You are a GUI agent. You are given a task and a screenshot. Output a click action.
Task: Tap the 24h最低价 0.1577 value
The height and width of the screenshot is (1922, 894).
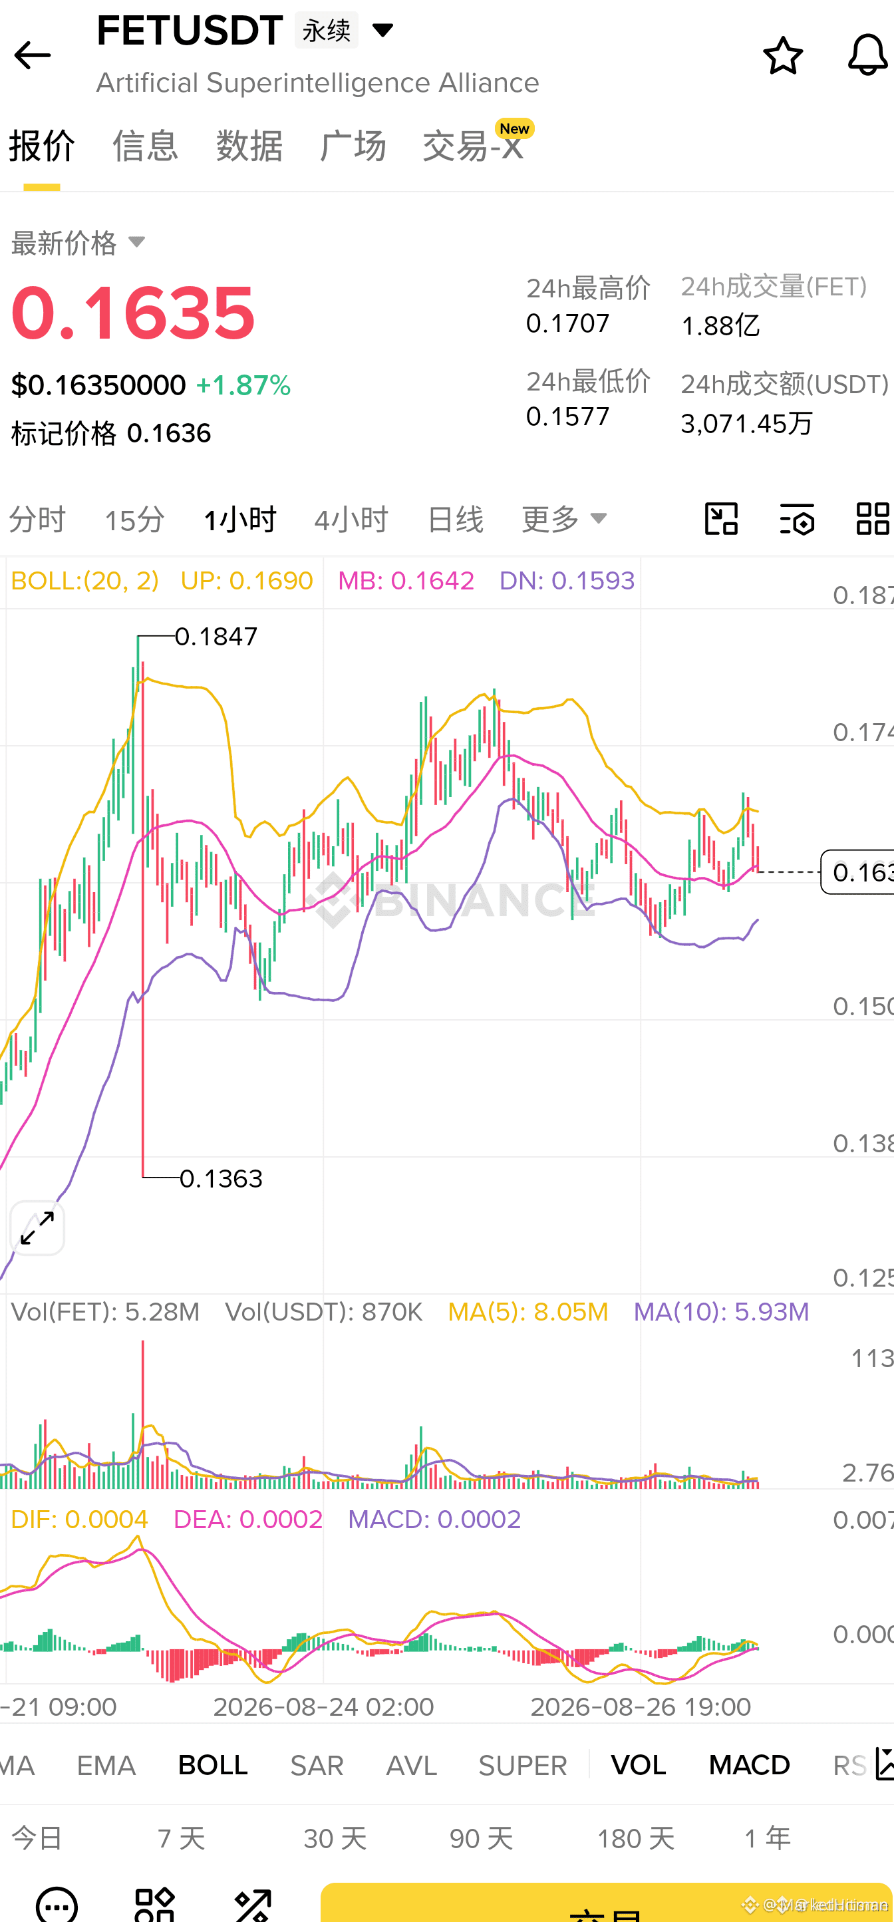point(568,416)
